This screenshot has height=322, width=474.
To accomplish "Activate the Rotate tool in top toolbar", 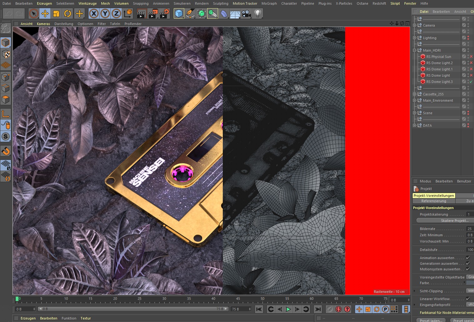I will pyautogui.click(x=68, y=13).
